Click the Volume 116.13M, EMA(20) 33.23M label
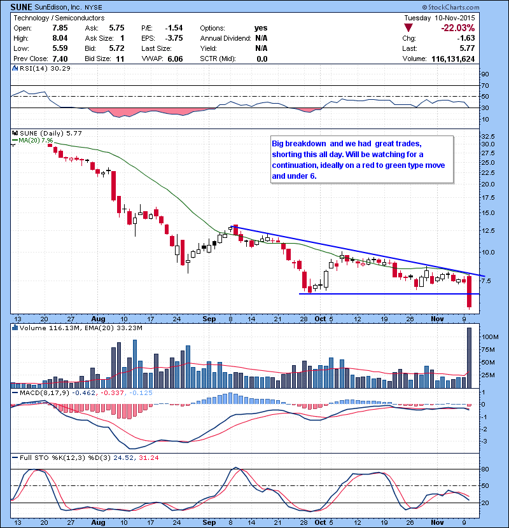 [x=81, y=328]
